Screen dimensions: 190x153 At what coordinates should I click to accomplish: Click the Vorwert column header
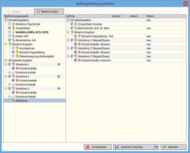[x=116, y=16]
